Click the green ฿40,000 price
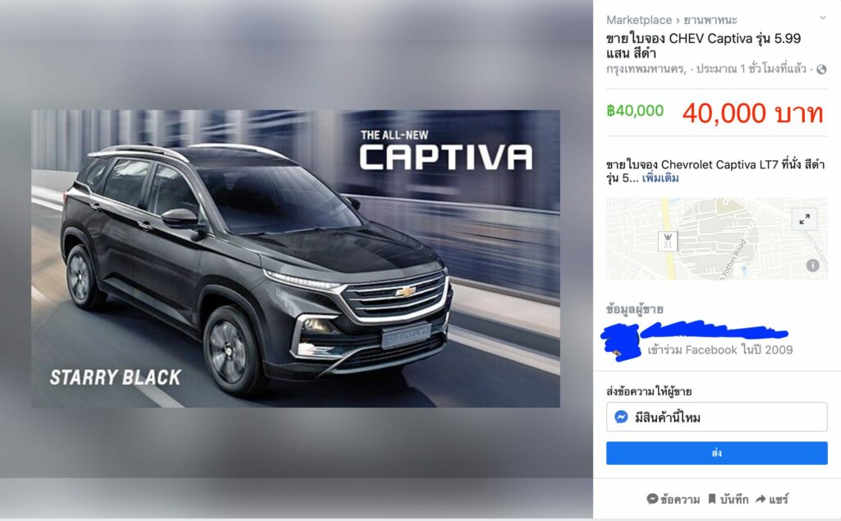841x521 pixels. pos(635,111)
